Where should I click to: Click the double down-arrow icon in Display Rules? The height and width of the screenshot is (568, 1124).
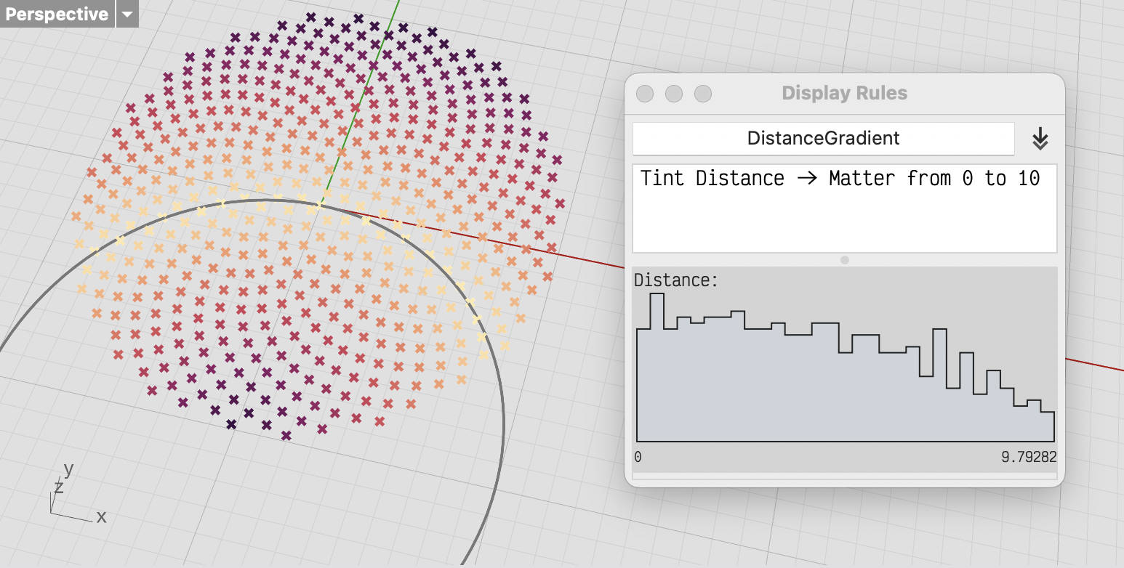(1040, 139)
